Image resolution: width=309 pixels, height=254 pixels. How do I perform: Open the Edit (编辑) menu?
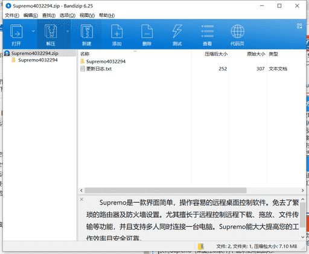31,16
